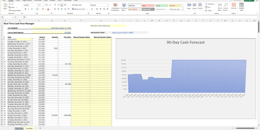
Task: Open Conditional Formatting menu
Action: coord(115,7)
